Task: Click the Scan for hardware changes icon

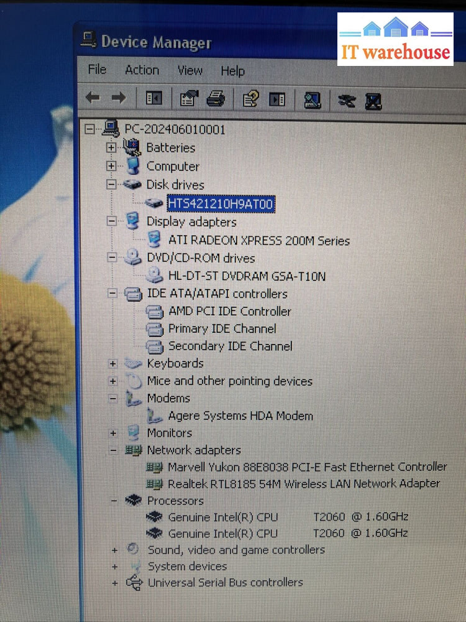Action: tap(313, 100)
